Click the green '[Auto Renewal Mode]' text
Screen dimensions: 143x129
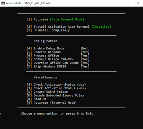point(67,19)
